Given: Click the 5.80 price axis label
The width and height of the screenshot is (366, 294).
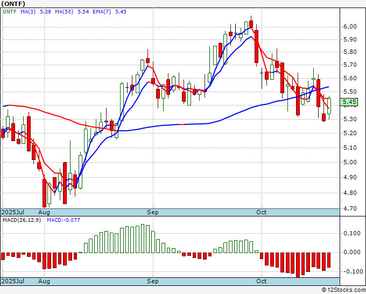Looking at the screenshot, I should pos(350,52).
